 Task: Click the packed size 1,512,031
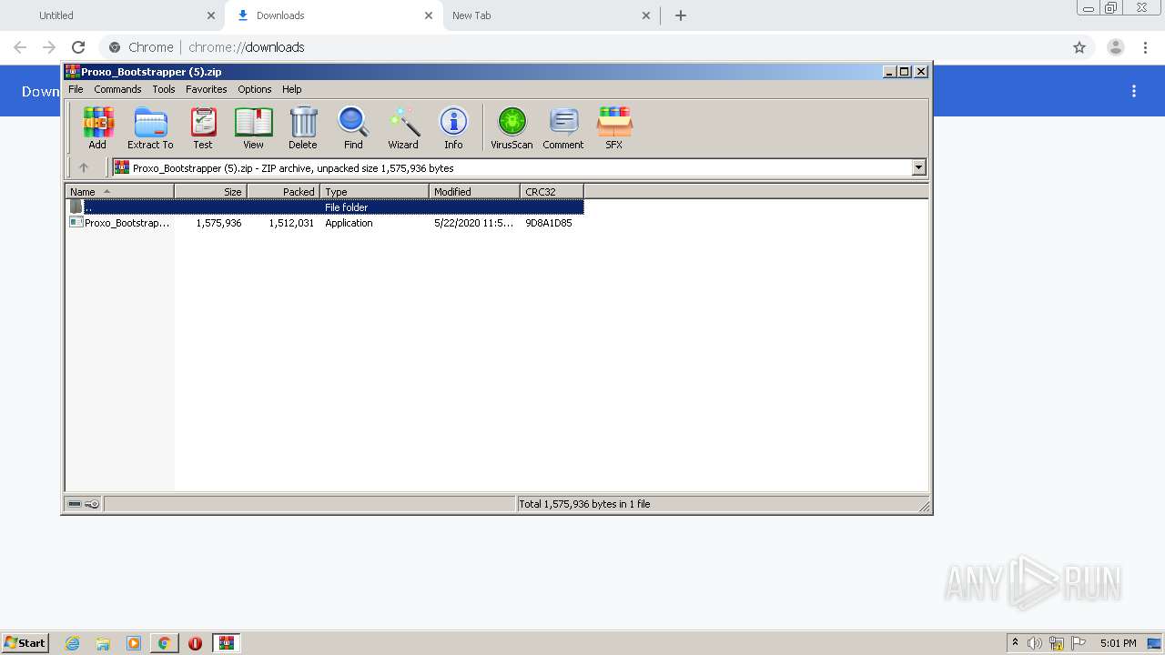(291, 223)
